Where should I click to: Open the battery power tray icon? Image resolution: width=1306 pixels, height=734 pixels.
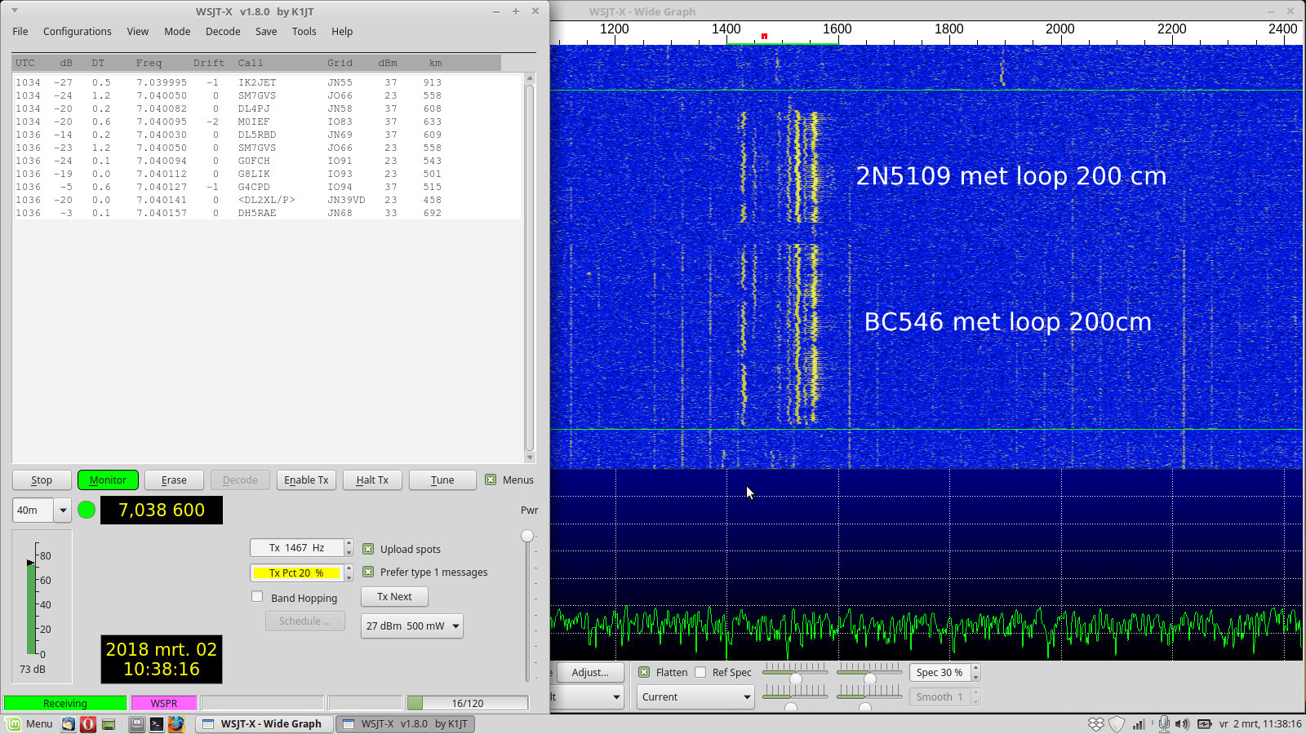(1204, 724)
